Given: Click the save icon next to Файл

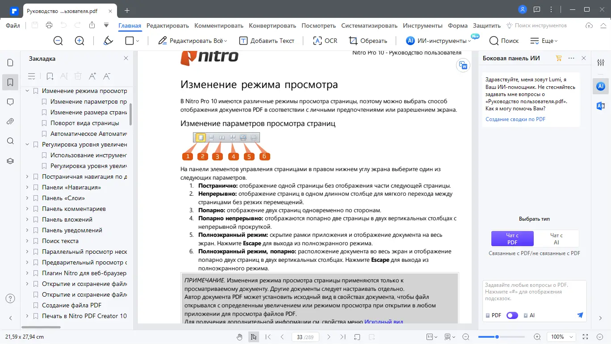Looking at the screenshot, I should 35,25.
